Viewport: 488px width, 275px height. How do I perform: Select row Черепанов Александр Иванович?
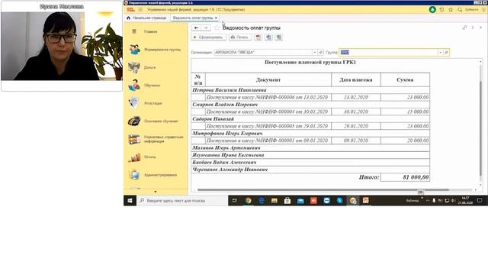click(310, 170)
